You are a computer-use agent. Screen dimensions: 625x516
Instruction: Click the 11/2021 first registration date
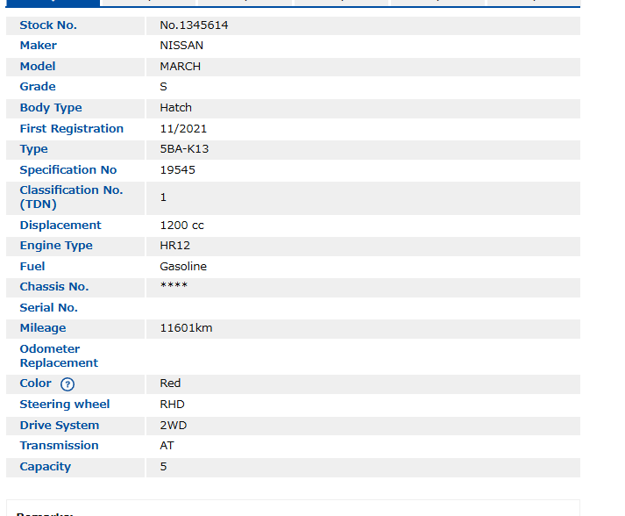point(183,129)
